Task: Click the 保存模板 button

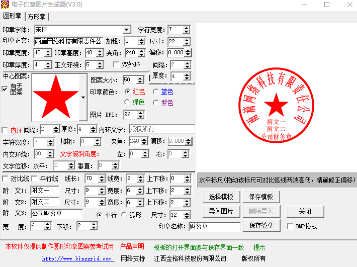Action: [x=261, y=197]
